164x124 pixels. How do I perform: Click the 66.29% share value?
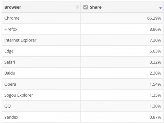(x=154, y=18)
